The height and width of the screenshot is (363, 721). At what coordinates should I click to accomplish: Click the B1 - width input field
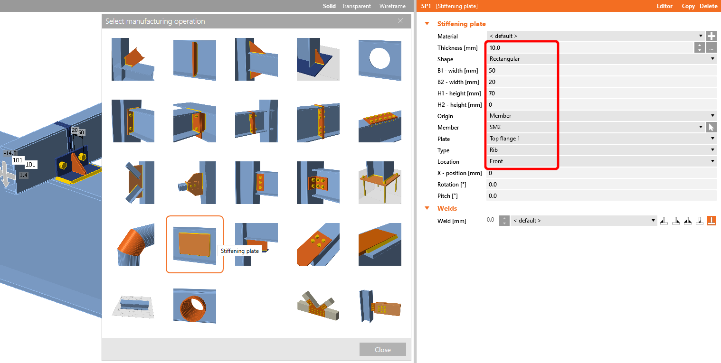601,70
